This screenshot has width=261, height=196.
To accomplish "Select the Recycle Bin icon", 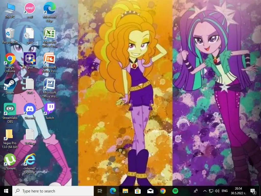I will tap(10, 36).
